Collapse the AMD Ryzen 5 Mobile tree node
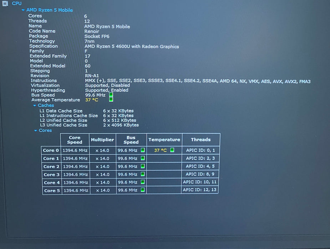The width and height of the screenshot is (330, 249). pyautogui.click(x=23, y=10)
